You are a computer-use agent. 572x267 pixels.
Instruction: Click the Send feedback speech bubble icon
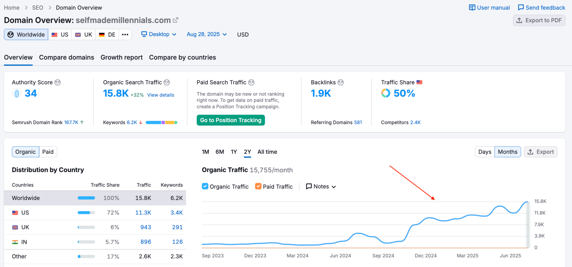(x=521, y=7)
